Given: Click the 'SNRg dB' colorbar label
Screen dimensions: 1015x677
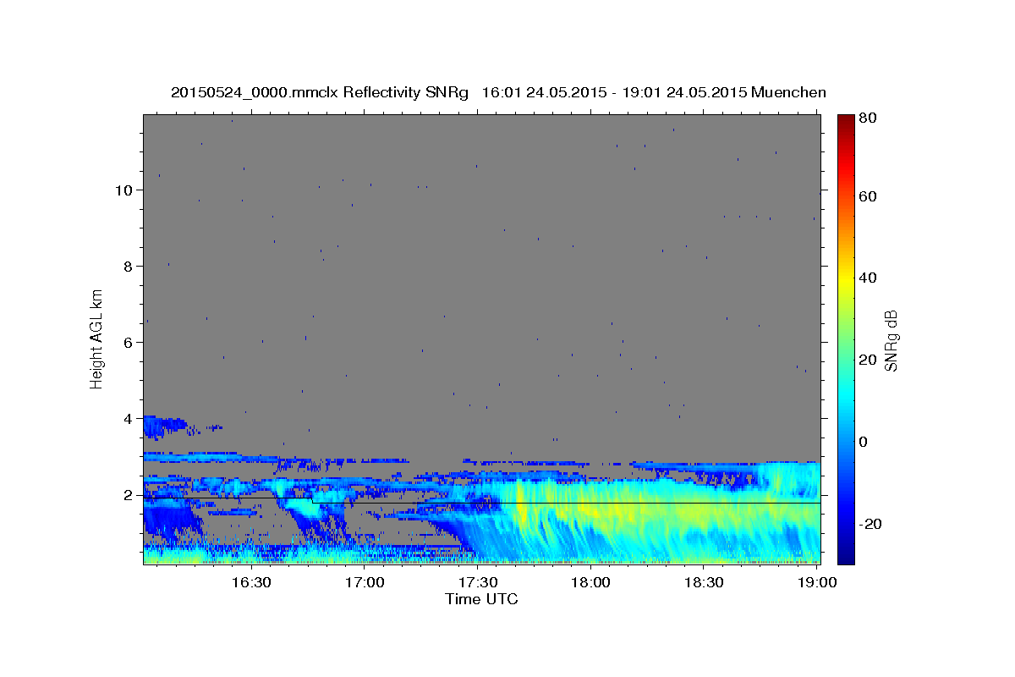Looking at the screenshot, I should click(x=891, y=341).
